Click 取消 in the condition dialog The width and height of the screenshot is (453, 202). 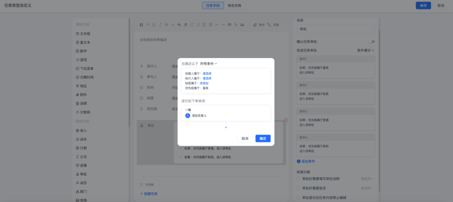click(245, 139)
